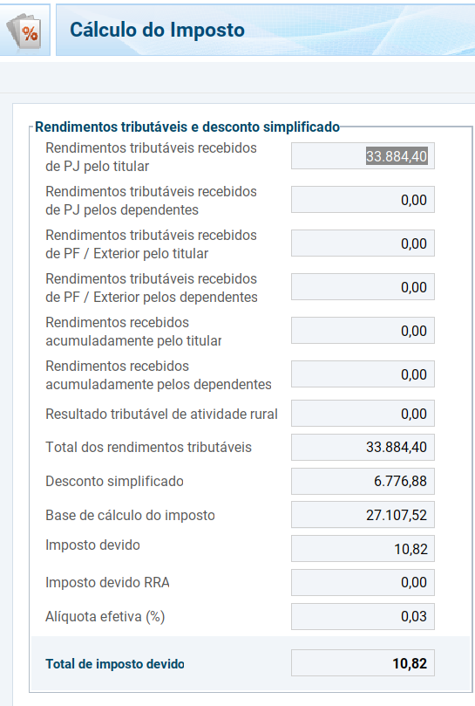The width and height of the screenshot is (475, 706).
Task: Focus the PF / Exterior pelo titular field
Action: click(363, 243)
